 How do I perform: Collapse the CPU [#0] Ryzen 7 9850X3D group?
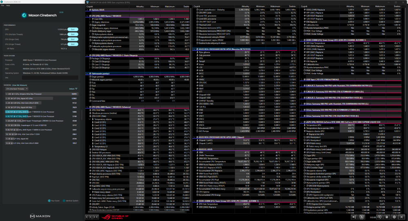pos(87,16)
